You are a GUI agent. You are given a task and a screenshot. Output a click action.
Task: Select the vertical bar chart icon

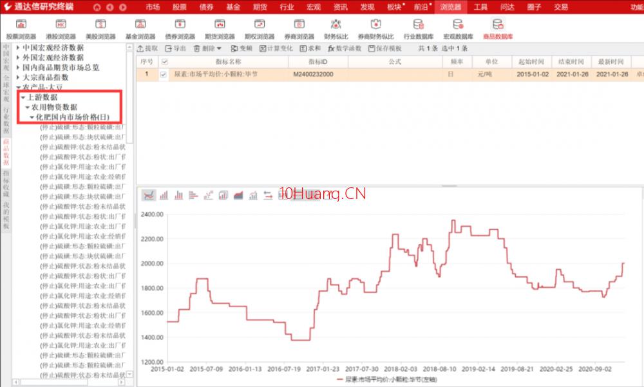pos(164,195)
